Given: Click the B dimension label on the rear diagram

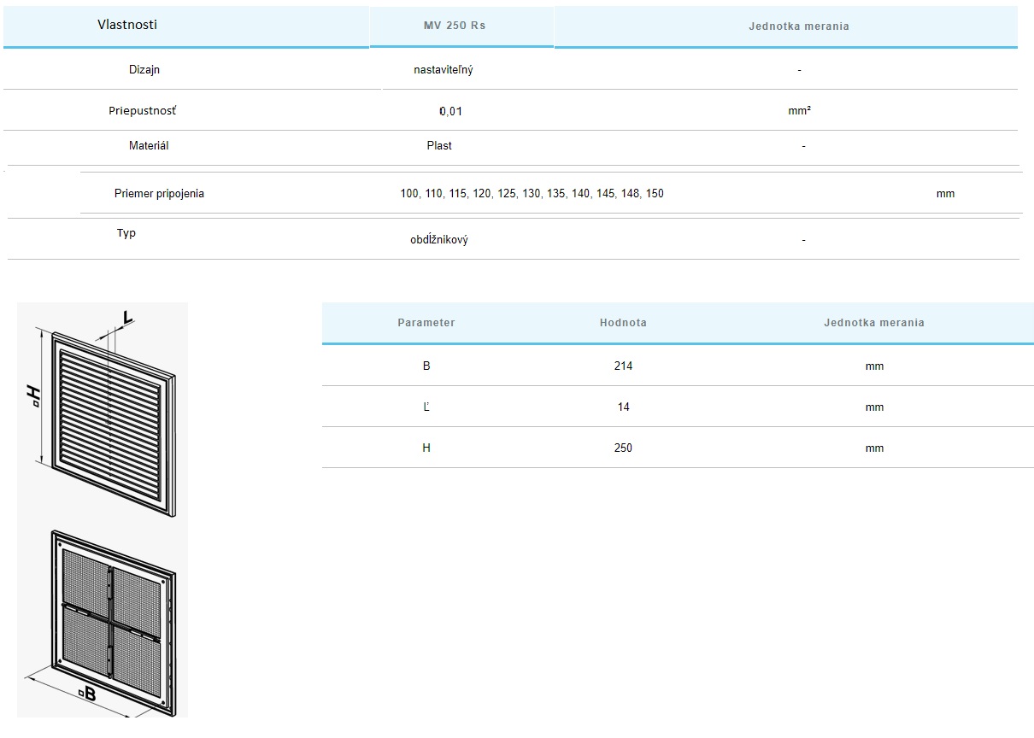Looking at the screenshot, I should pos(85,695).
